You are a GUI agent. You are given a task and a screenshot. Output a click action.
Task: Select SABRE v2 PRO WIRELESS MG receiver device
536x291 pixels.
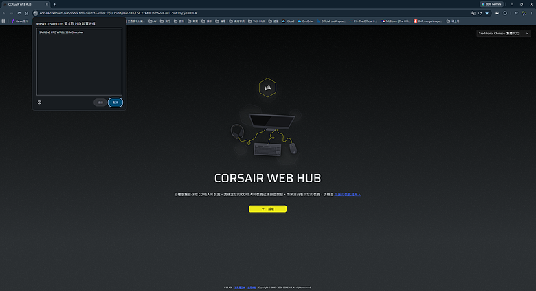pos(61,32)
